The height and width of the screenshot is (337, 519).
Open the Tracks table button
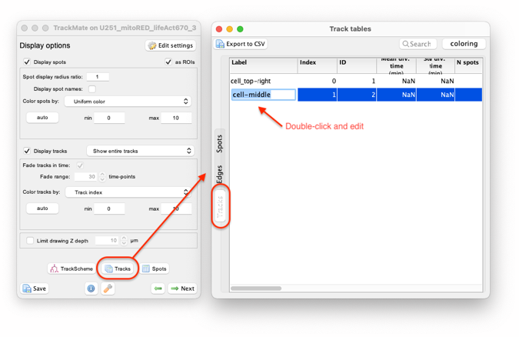(118, 269)
